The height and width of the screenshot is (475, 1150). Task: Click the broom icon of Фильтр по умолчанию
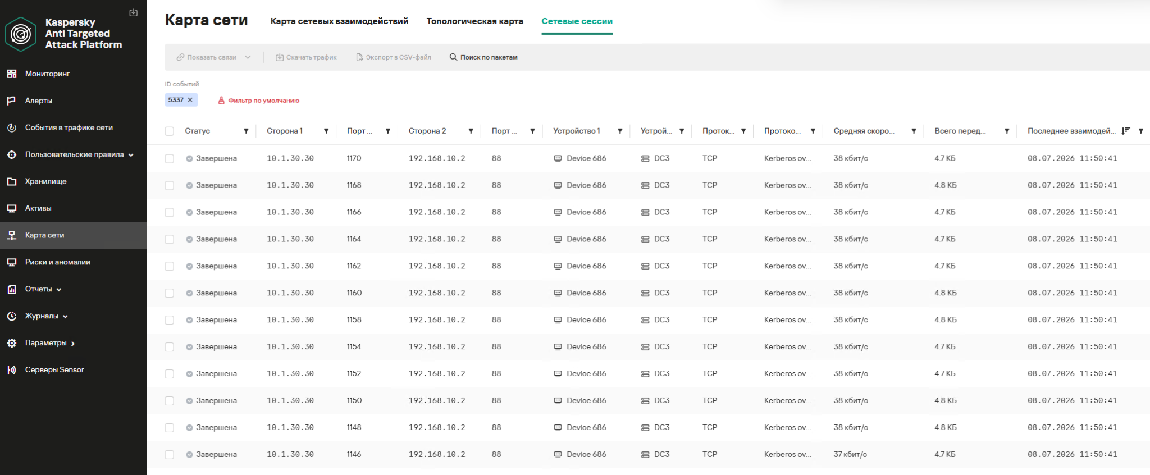(x=221, y=101)
